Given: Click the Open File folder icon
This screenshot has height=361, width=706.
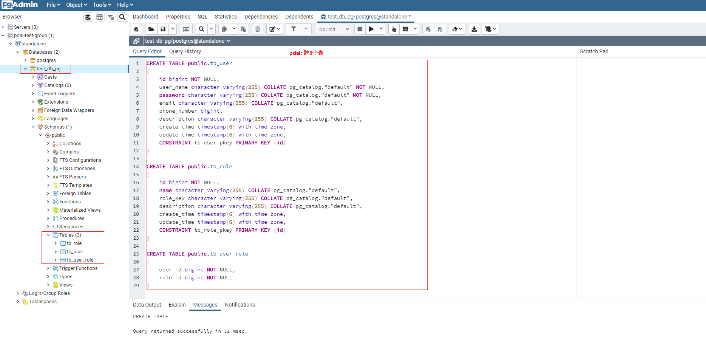Looking at the screenshot, I should point(151,29).
